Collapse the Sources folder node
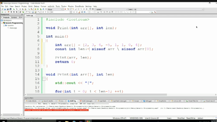217x122 pixels. pos(4,25)
